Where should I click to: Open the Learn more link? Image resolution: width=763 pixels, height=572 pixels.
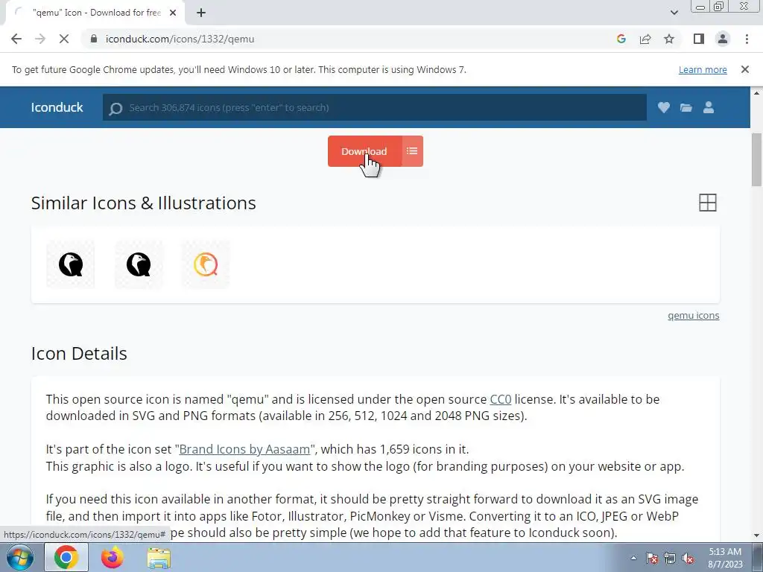(x=703, y=69)
